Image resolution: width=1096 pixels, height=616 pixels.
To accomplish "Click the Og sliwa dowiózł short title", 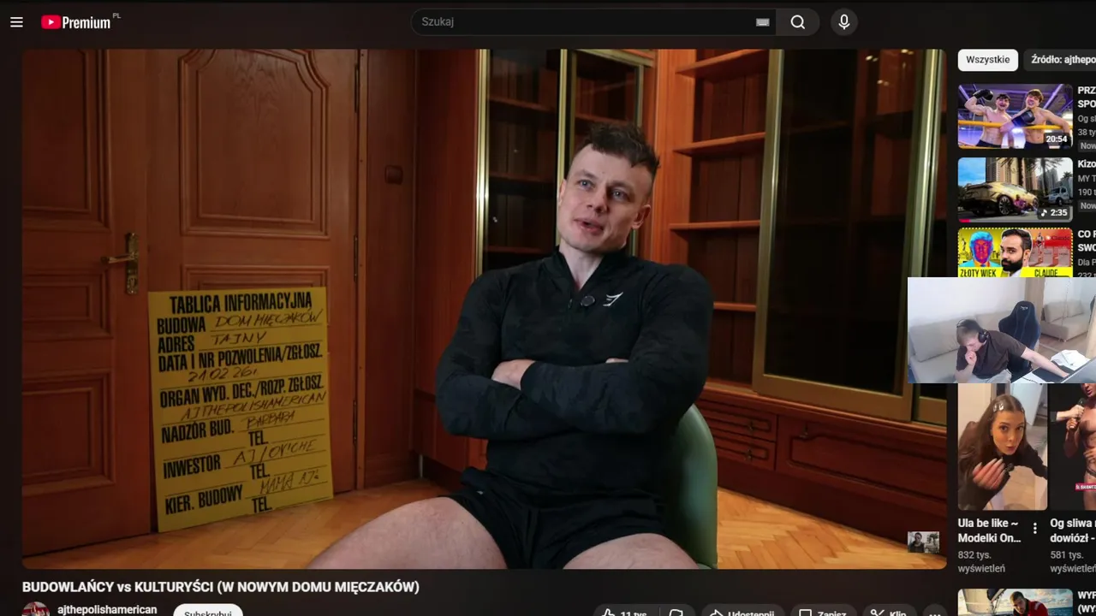I will tap(1073, 530).
